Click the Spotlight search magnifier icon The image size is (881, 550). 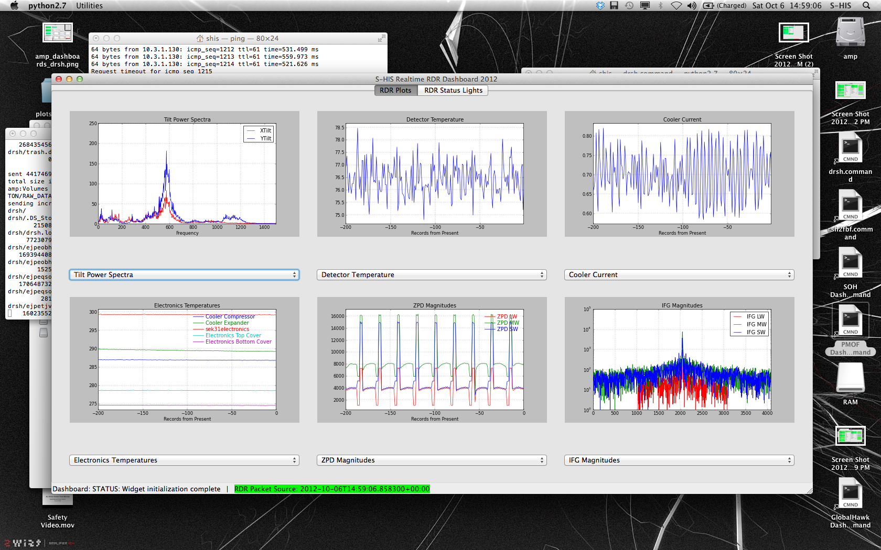[866, 6]
